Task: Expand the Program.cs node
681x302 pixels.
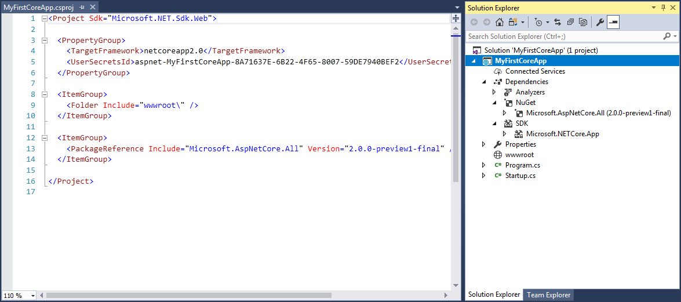Action: (483, 165)
